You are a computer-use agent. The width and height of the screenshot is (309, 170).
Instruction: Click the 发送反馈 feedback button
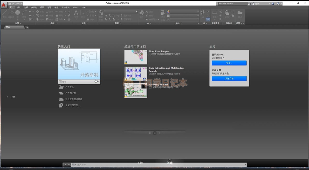pyautogui.click(x=229, y=78)
